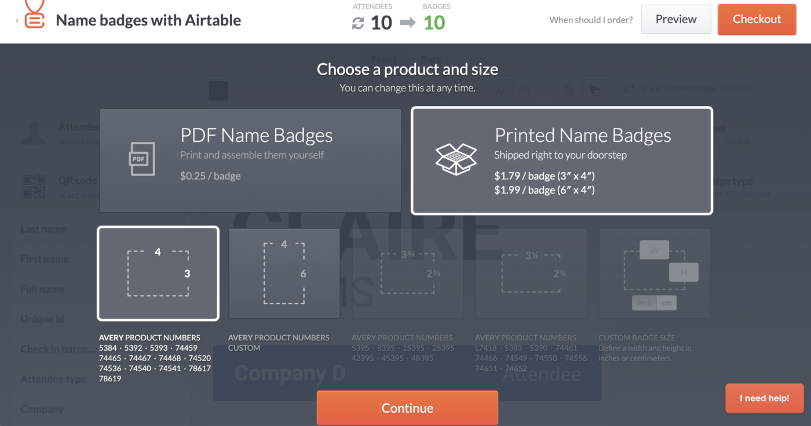This screenshot has width=811, height=426.
Task: Click the orange badge logo icon
Action: click(35, 15)
